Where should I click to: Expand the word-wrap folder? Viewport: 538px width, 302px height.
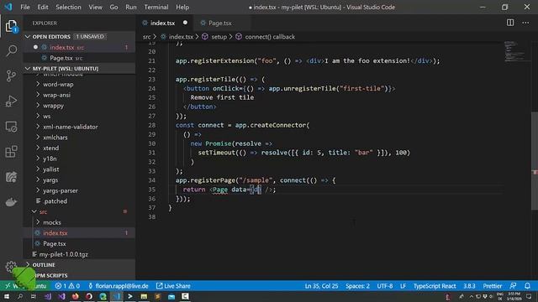(58, 84)
